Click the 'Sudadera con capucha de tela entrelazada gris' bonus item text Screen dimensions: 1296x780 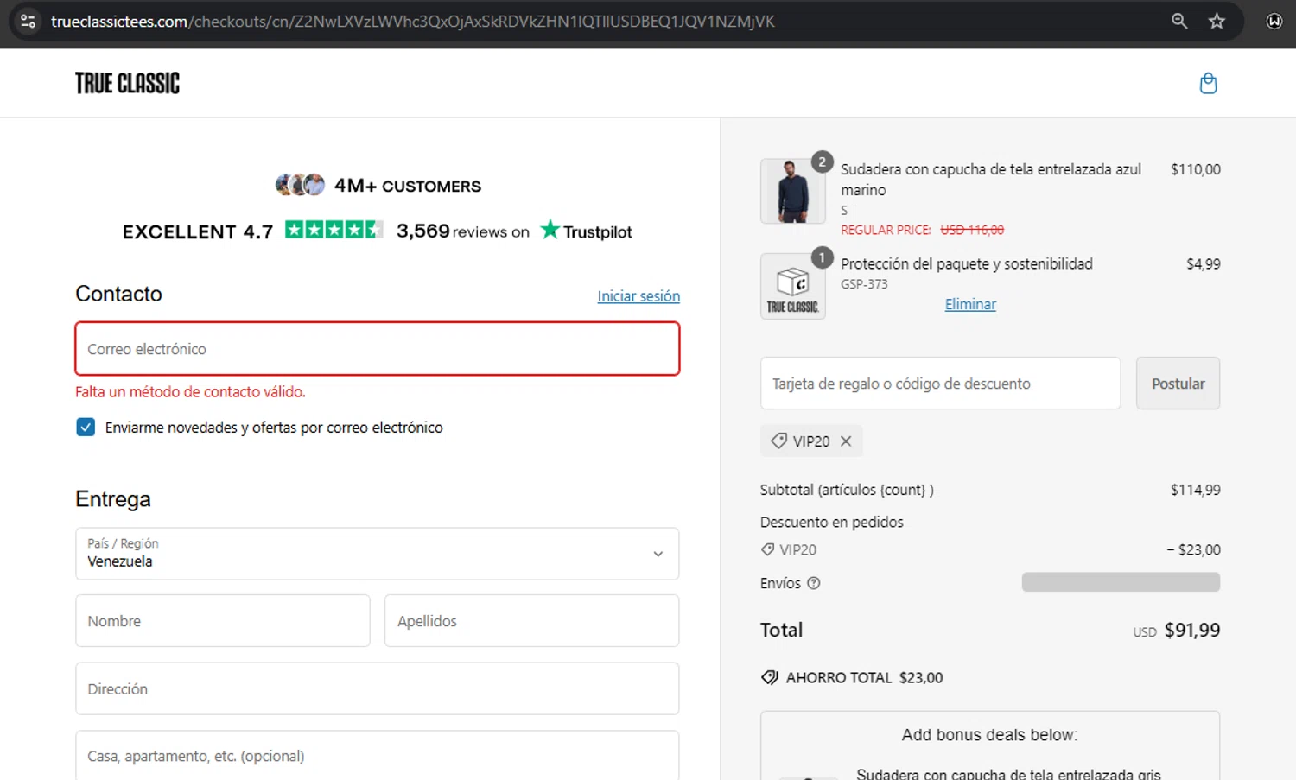click(1008, 773)
